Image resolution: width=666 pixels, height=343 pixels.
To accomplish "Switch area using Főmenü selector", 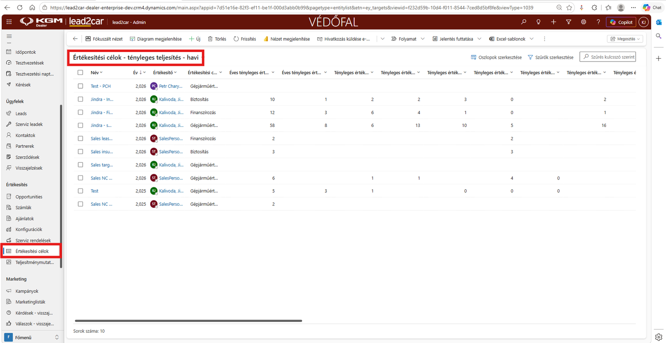I will tap(32, 337).
